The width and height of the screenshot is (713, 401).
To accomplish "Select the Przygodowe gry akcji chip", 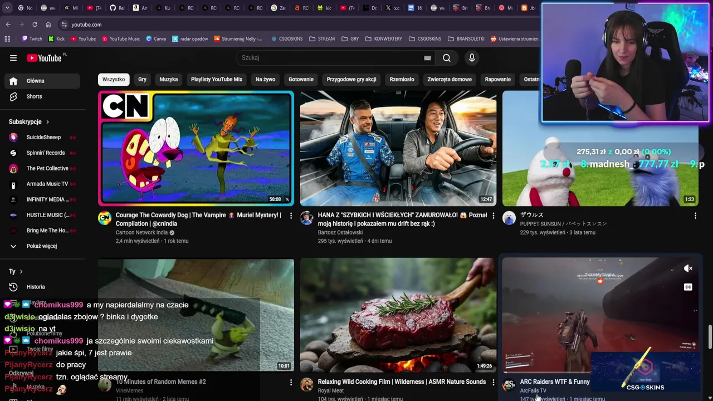I will 351,80.
